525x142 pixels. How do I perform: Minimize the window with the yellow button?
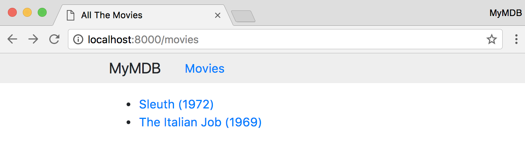[27, 12]
